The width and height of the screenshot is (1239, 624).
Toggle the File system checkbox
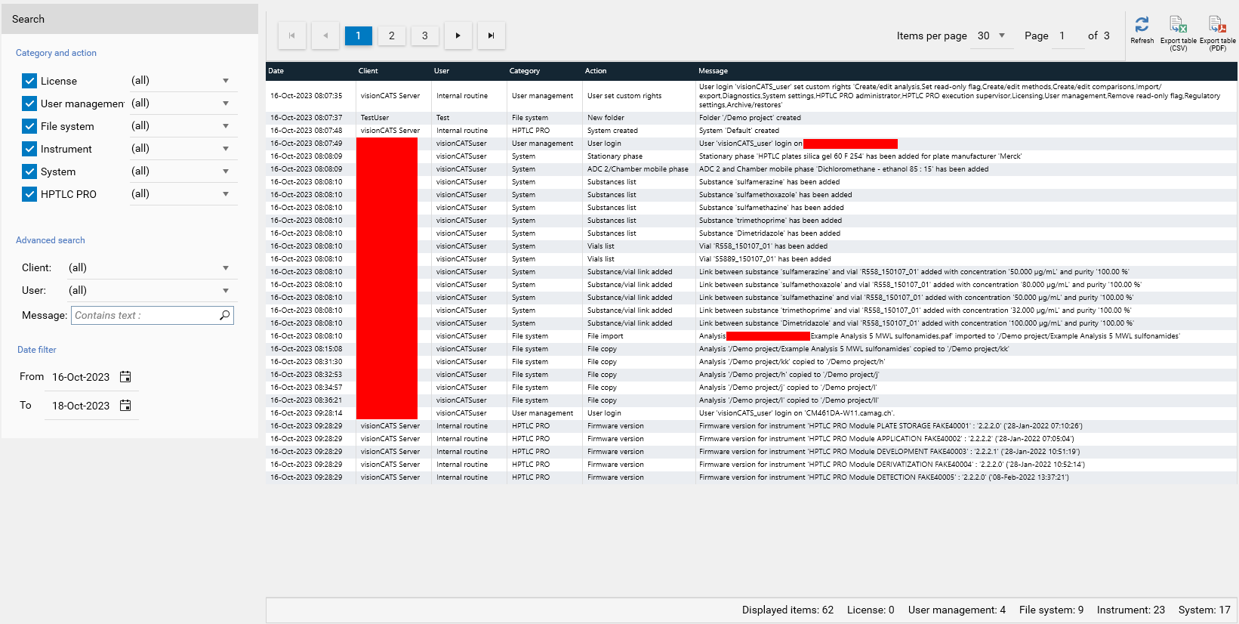tap(29, 126)
